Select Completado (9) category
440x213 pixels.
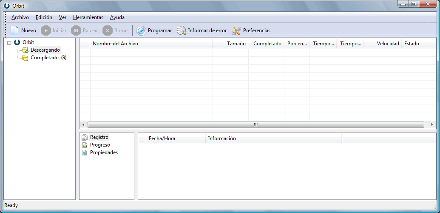[x=48, y=58]
